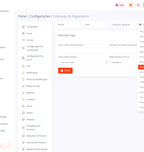Click the Atributos Do Produto icon
This screenshot has width=144, height=152.
(23, 136)
